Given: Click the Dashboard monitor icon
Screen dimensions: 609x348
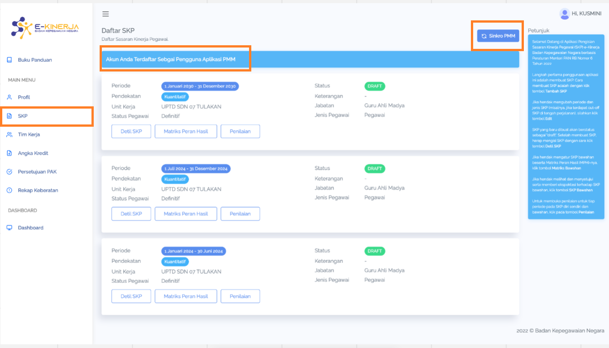Looking at the screenshot, I should (x=10, y=228).
